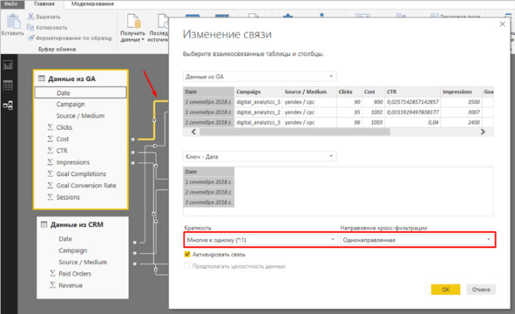This screenshot has width=515, height=314.
Task: Click left arrow of preview scrollbar
Action: point(193,132)
